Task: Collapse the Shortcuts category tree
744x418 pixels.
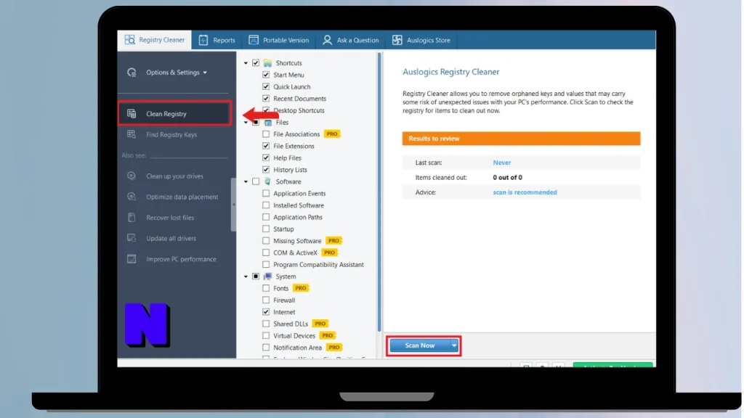Action: (246, 63)
